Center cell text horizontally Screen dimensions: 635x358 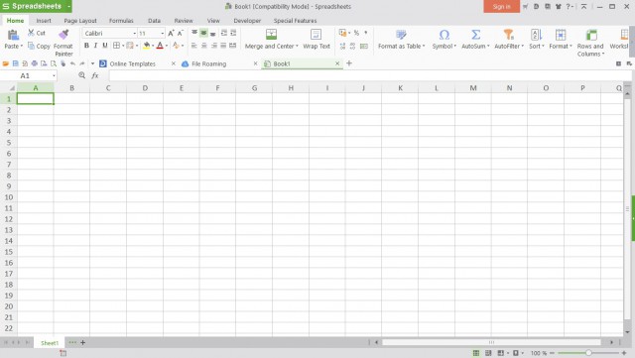[x=204, y=46]
